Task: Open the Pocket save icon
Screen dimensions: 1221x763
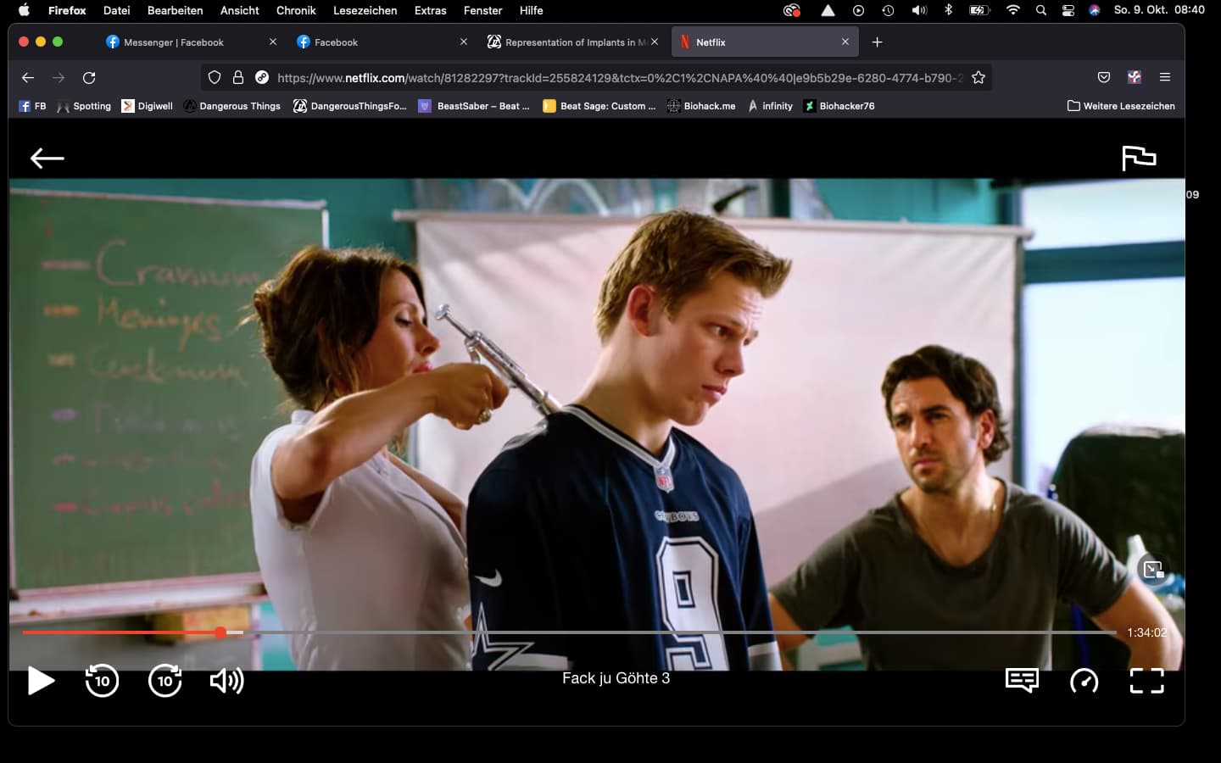Action: [x=1104, y=77]
